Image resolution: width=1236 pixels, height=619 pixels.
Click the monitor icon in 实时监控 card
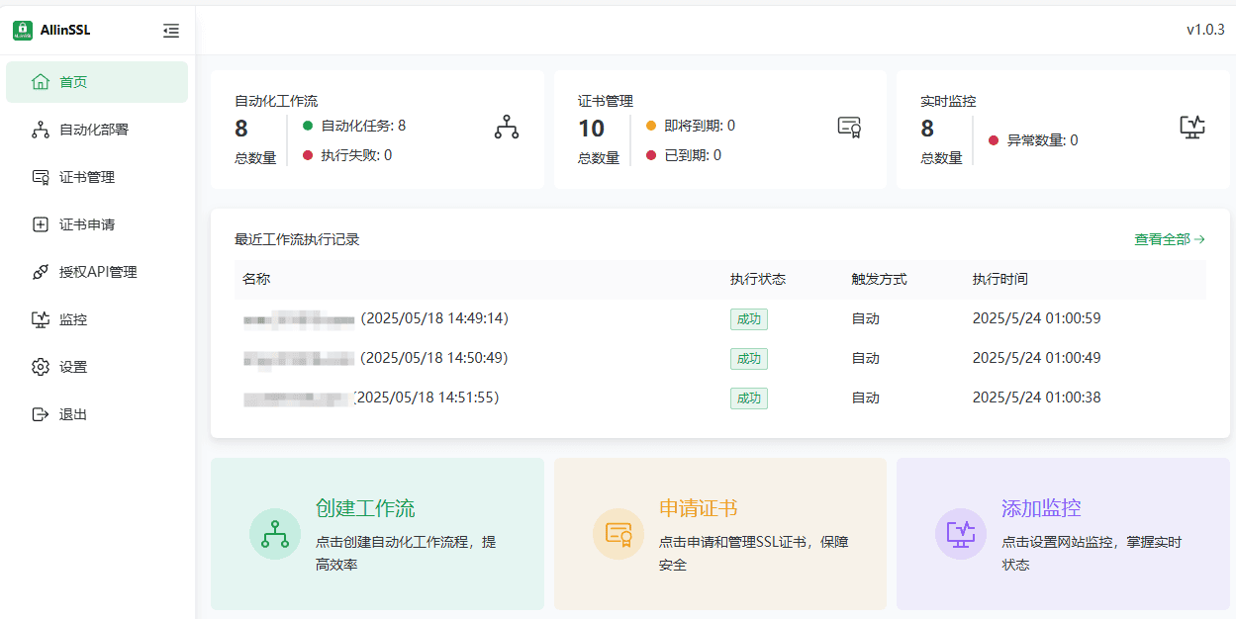[x=1192, y=127]
